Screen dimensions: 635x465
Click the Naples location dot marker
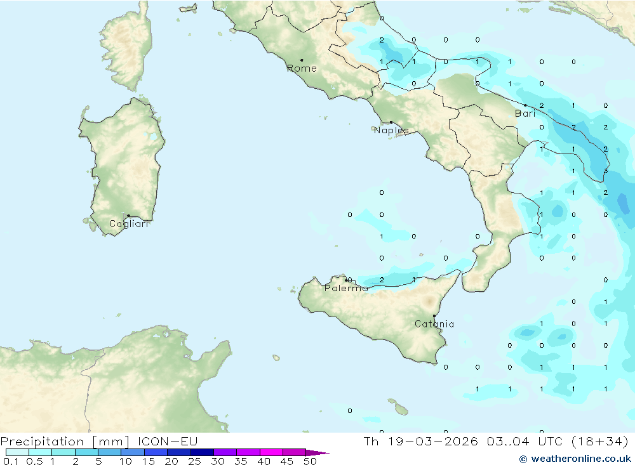(391, 122)
